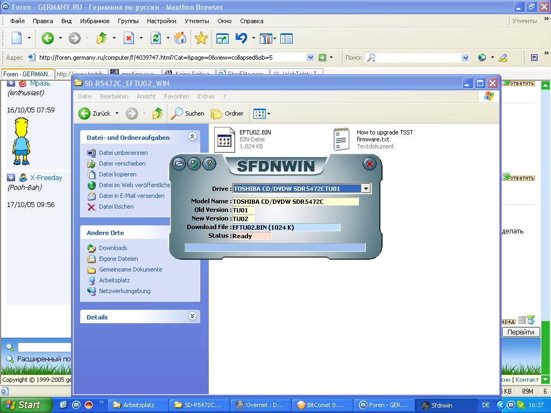This screenshot has height=413, width=551.
Task: Click the open file icon in SFDNWIN
Action: (179, 163)
